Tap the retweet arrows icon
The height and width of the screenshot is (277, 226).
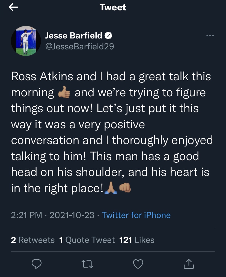87,263
